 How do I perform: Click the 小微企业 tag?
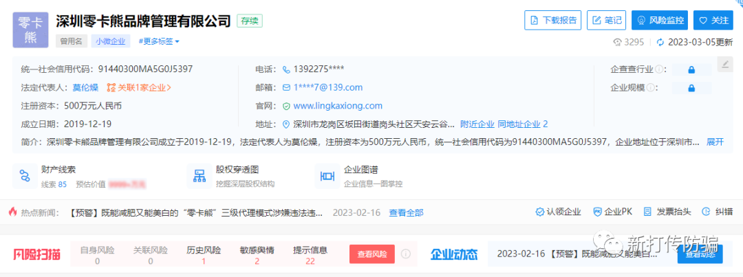[110, 42]
